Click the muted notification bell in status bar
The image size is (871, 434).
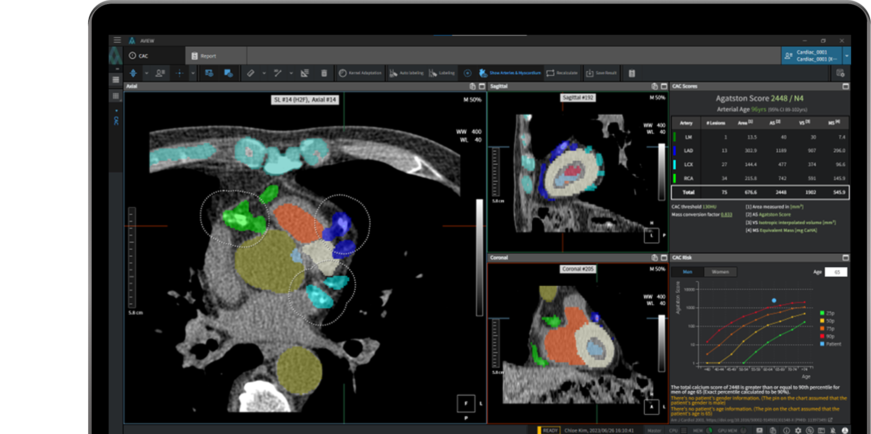point(833,430)
